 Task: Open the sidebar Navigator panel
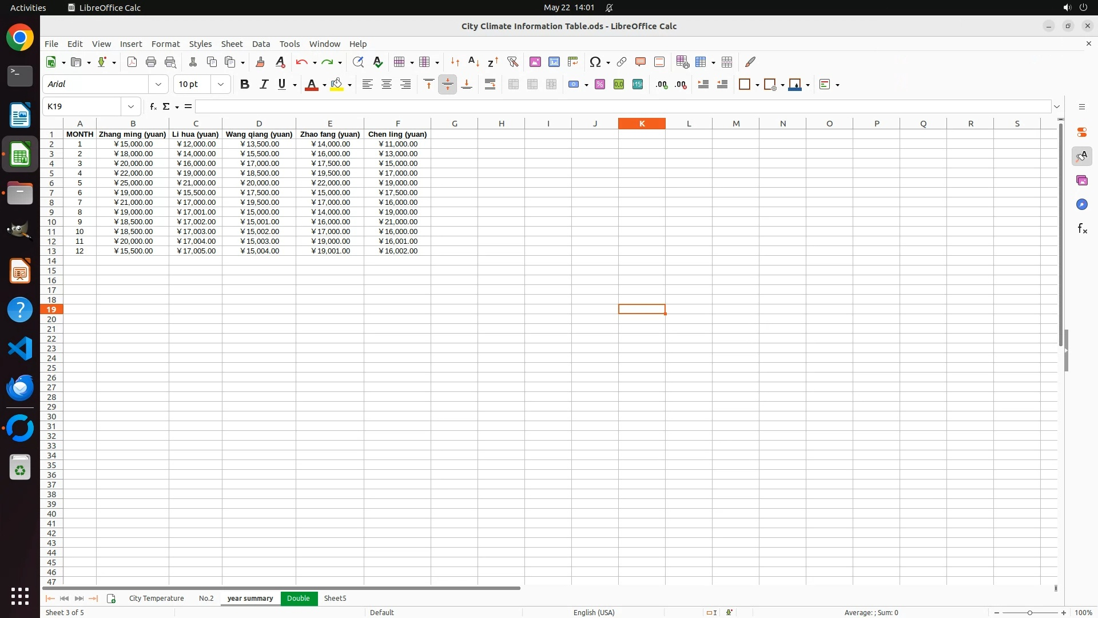(1081, 204)
